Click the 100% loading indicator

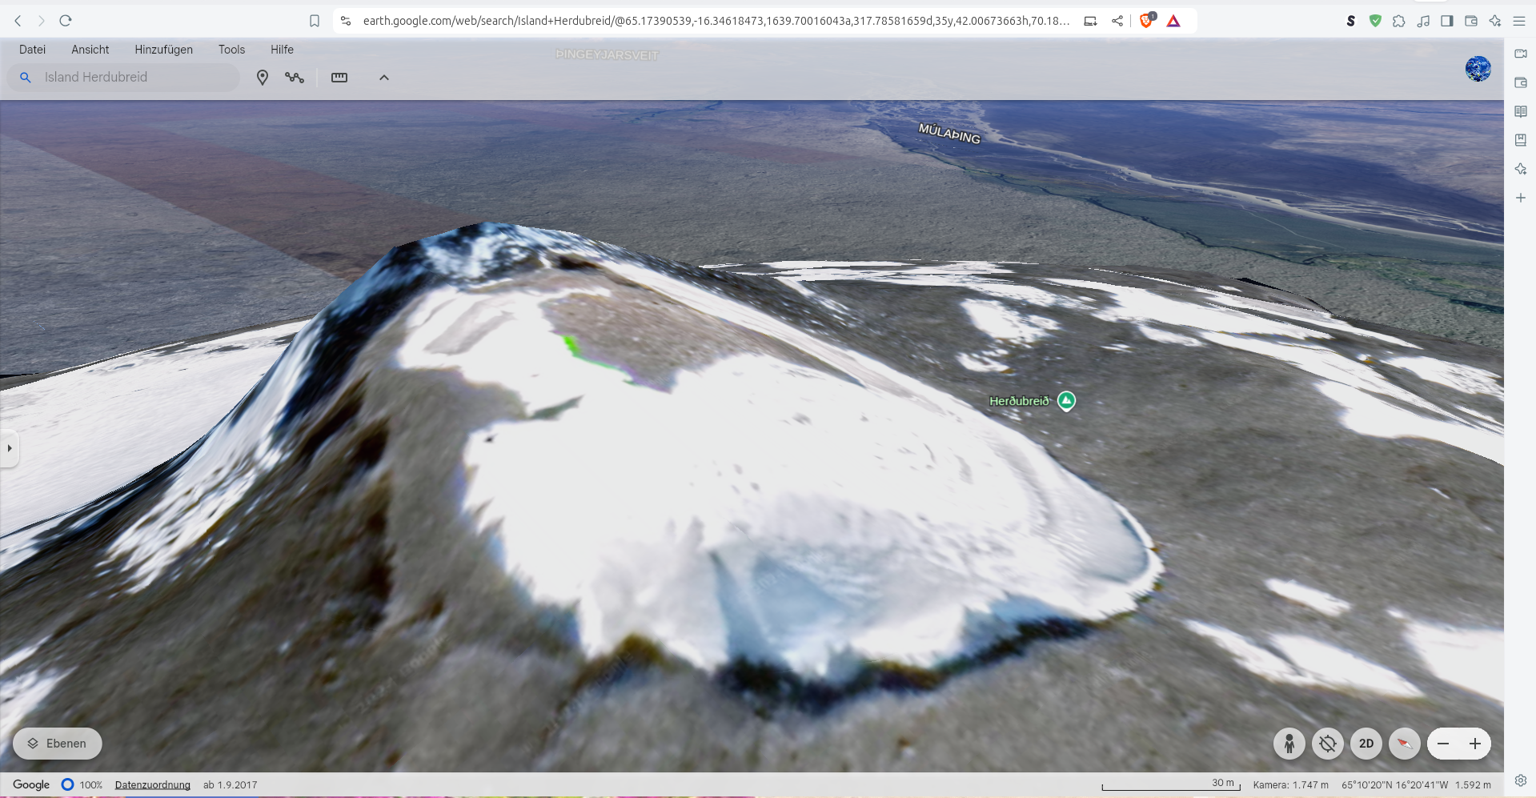(x=82, y=785)
